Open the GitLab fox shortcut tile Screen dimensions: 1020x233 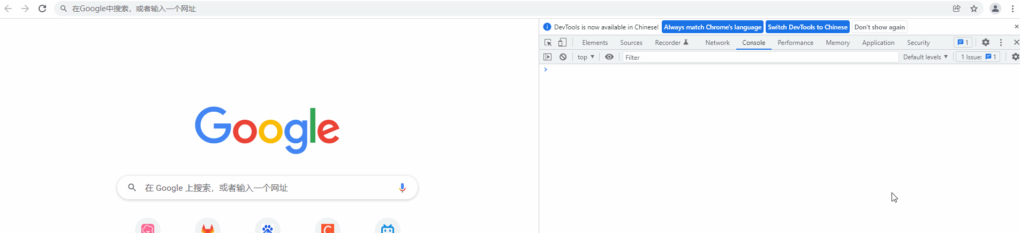click(208, 227)
